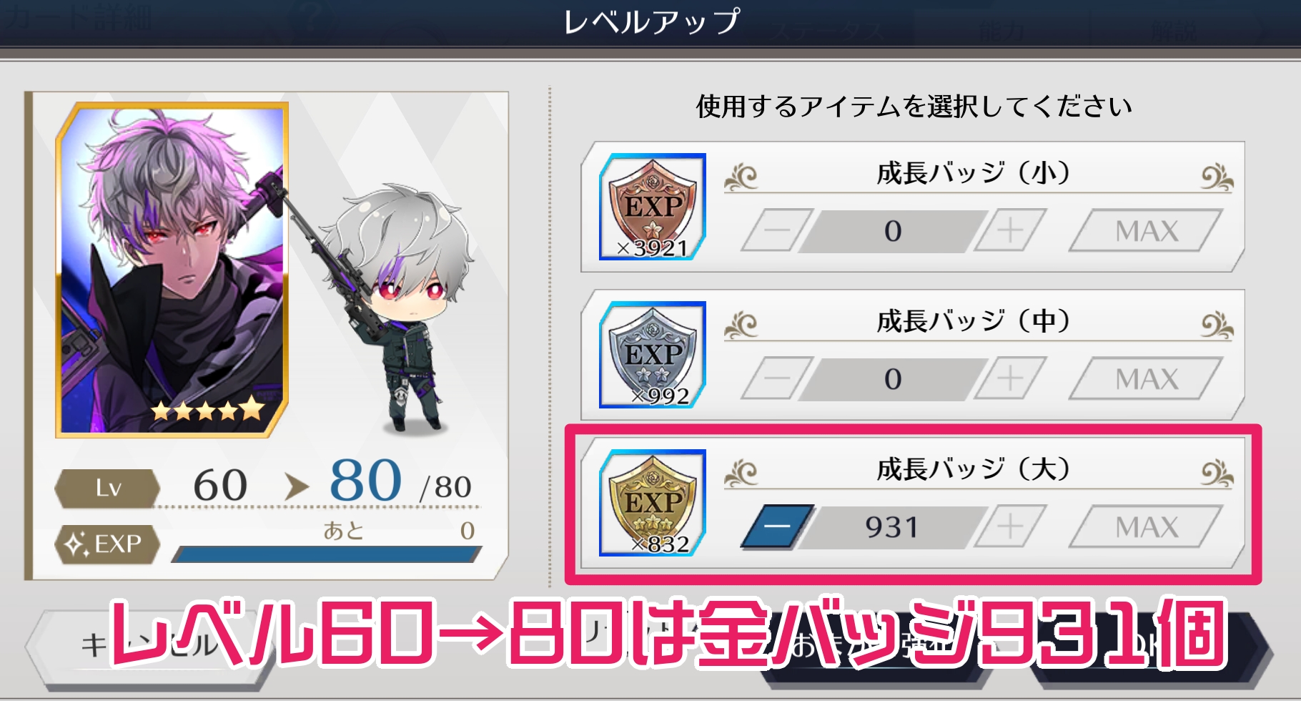Increase medium growth badge count with plus
The image size is (1301, 701).
click(x=1010, y=378)
